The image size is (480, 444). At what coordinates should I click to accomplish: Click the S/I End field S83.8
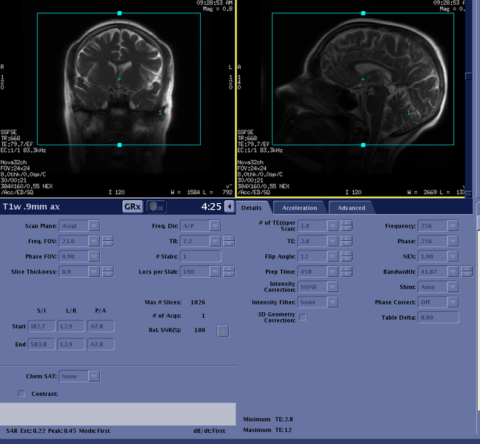(41, 345)
